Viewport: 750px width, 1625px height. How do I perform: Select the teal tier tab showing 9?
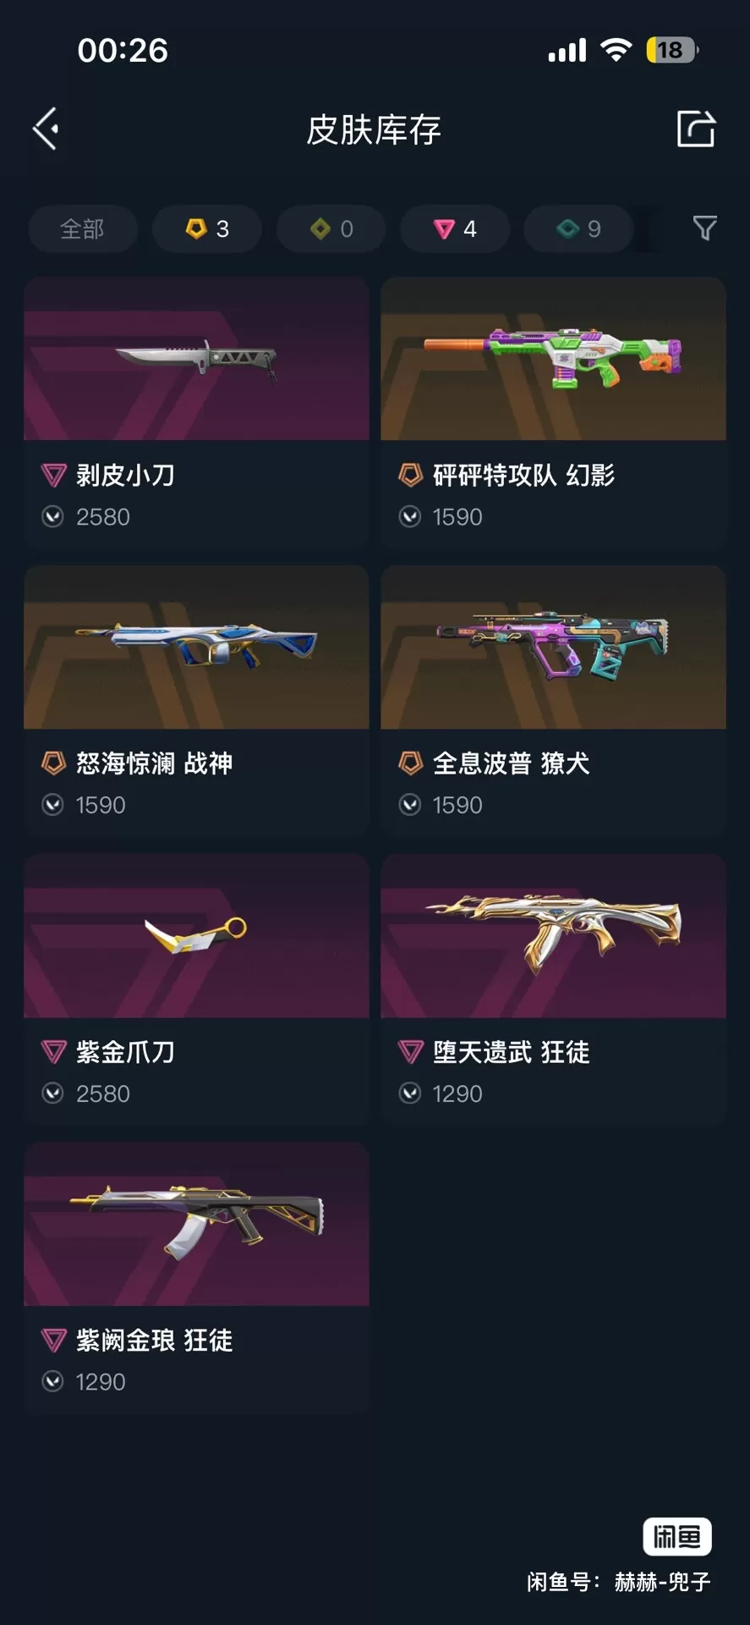tap(578, 229)
